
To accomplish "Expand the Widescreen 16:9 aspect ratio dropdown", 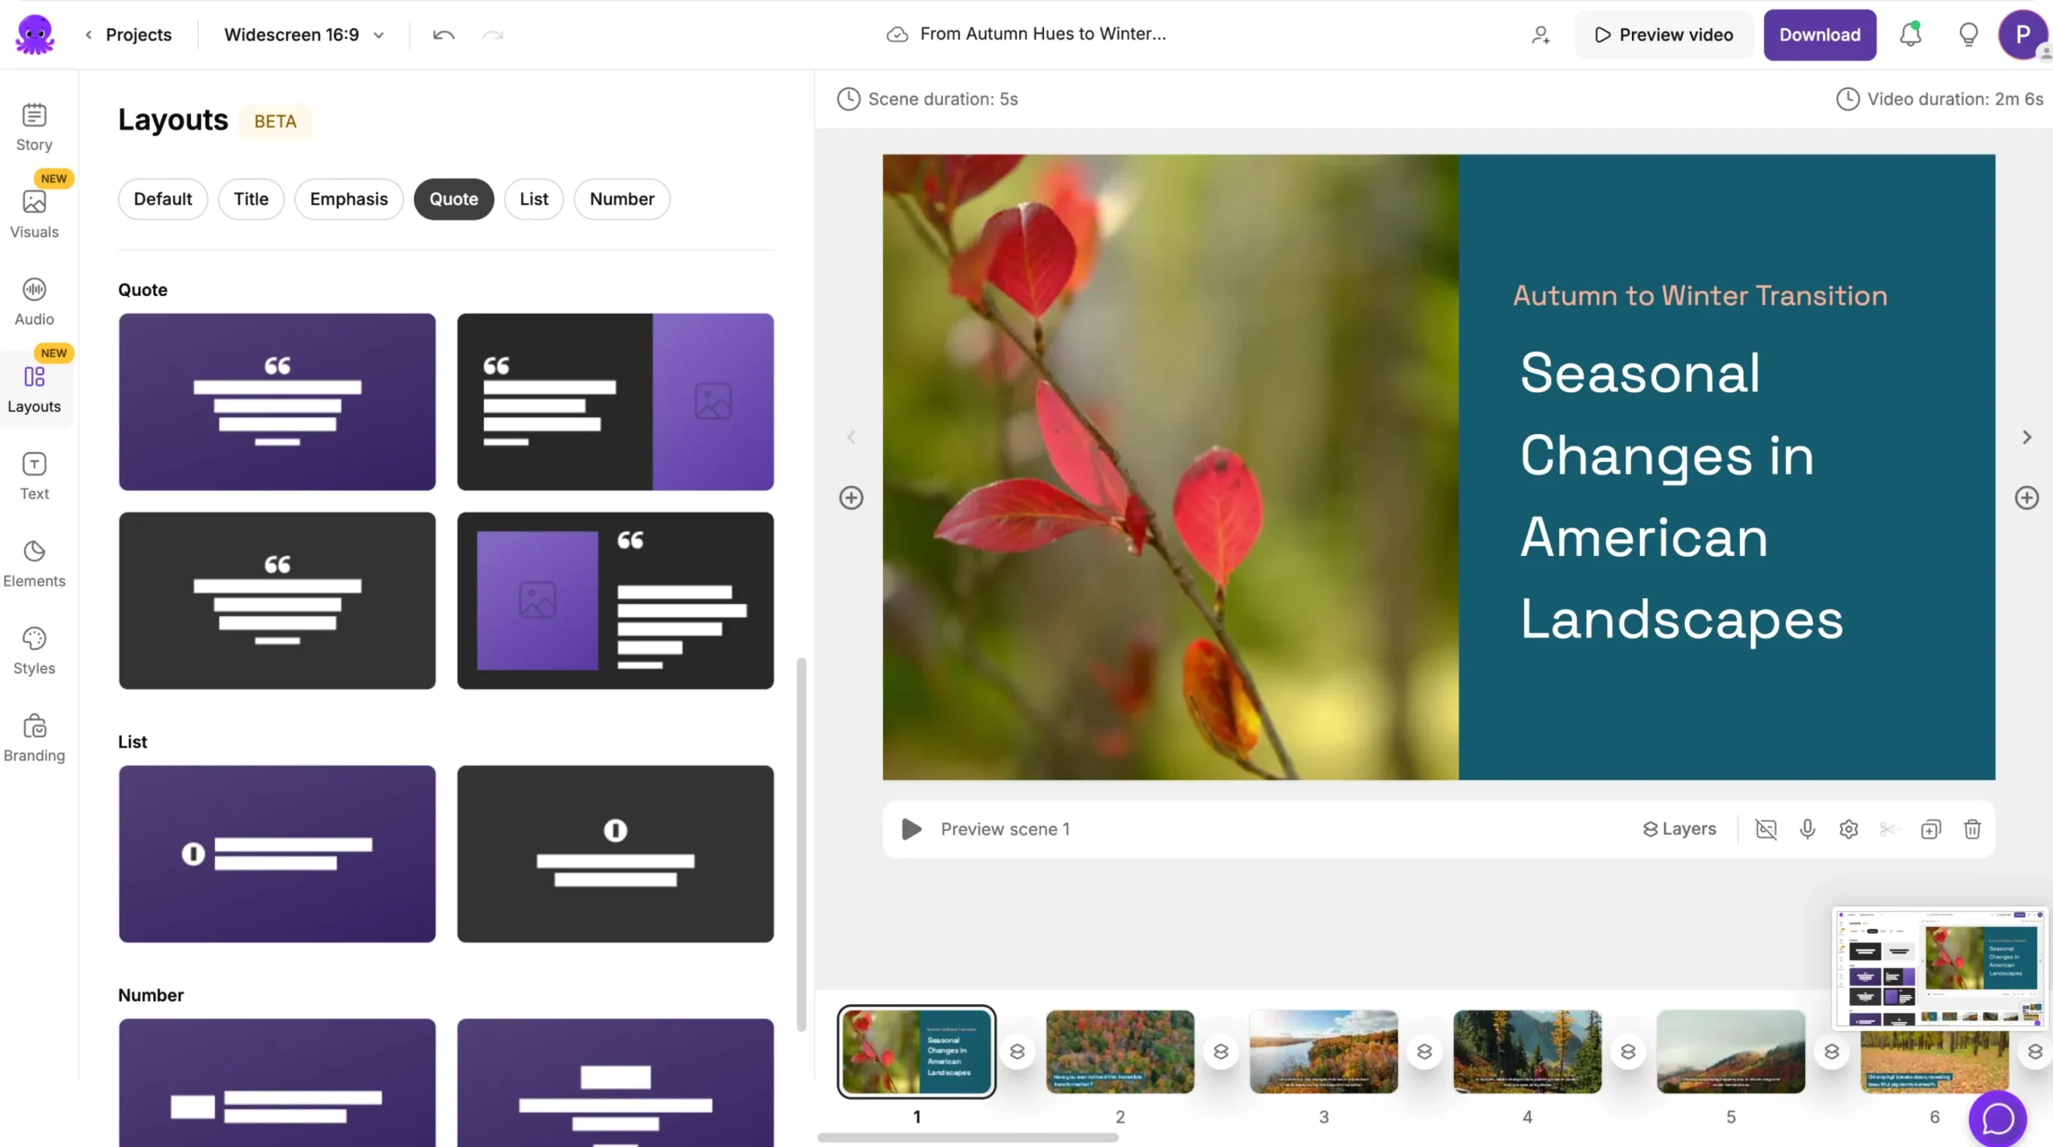I will pyautogui.click(x=305, y=34).
